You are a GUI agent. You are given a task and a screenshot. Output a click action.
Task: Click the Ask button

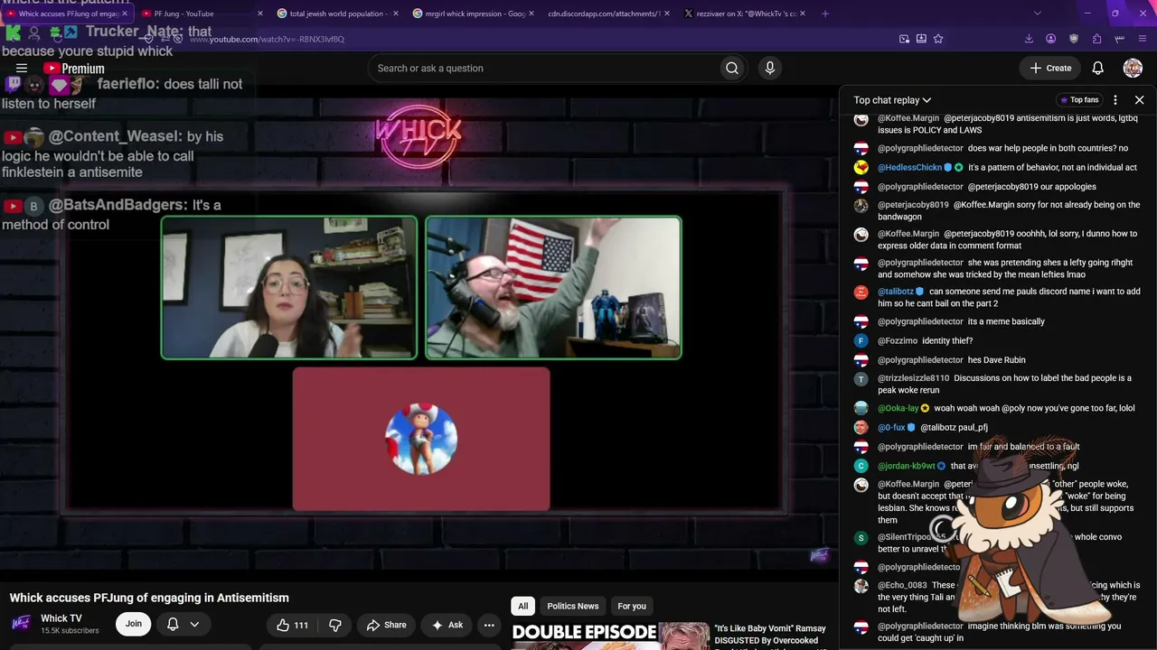click(447, 625)
